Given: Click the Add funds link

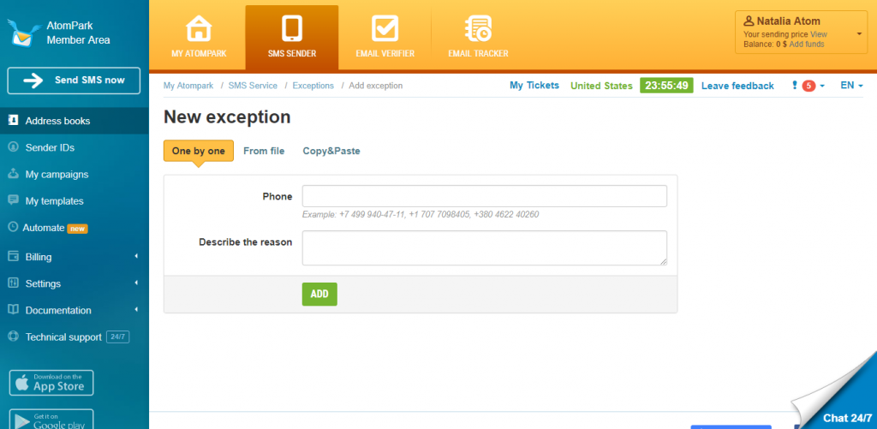Looking at the screenshot, I should coord(807,45).
